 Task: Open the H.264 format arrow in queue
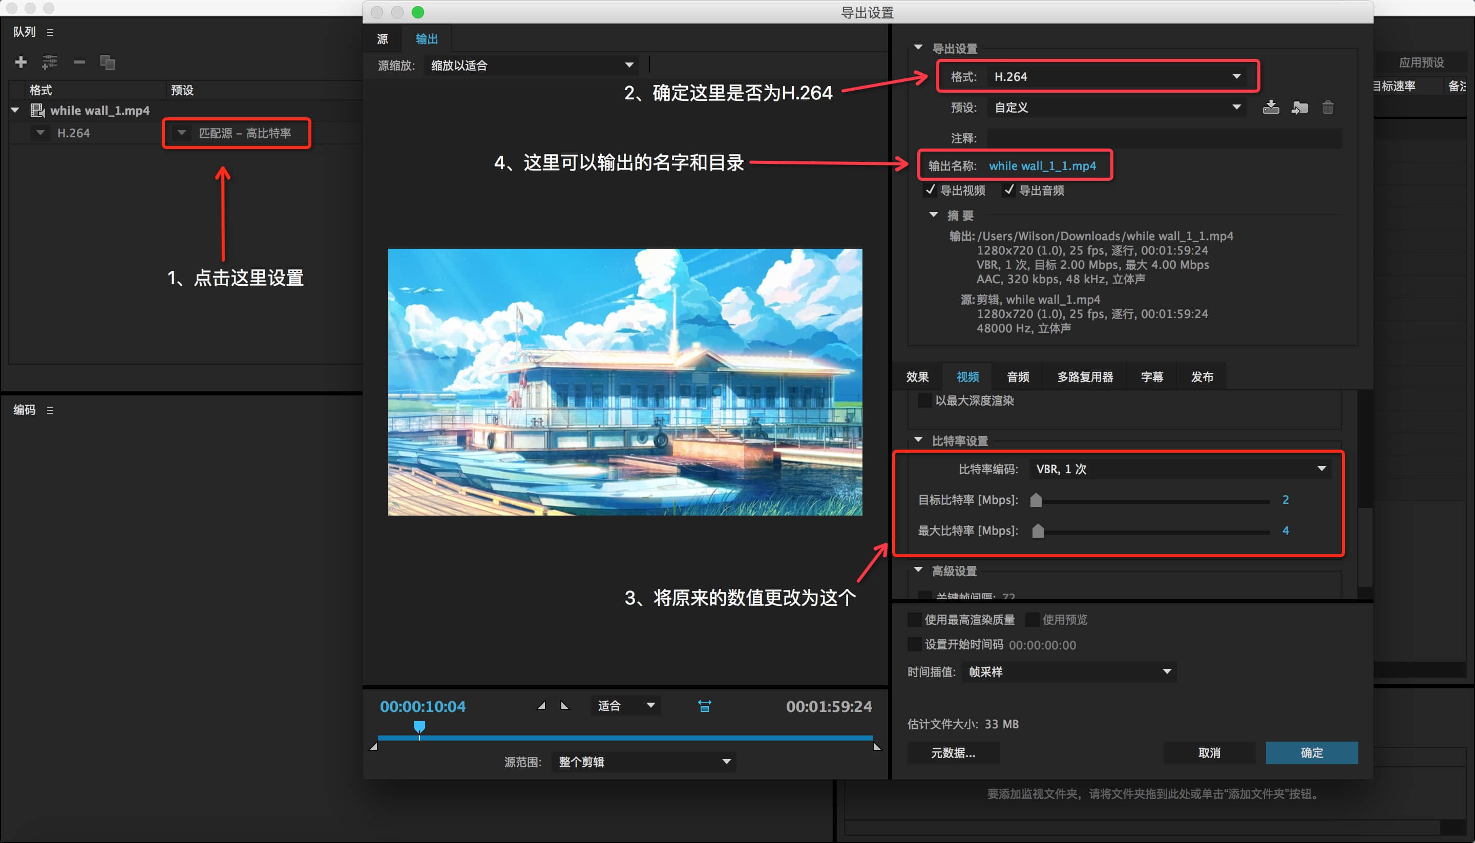pos(40,133)
